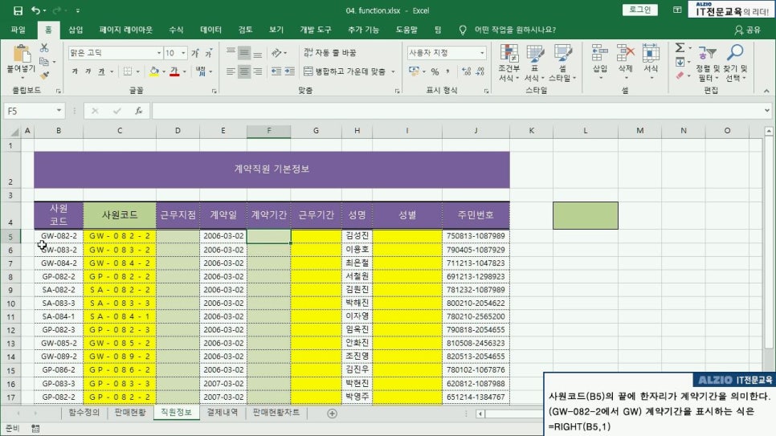
Task: Toggle top vertical alignment
Action: [x=231, y=52]
